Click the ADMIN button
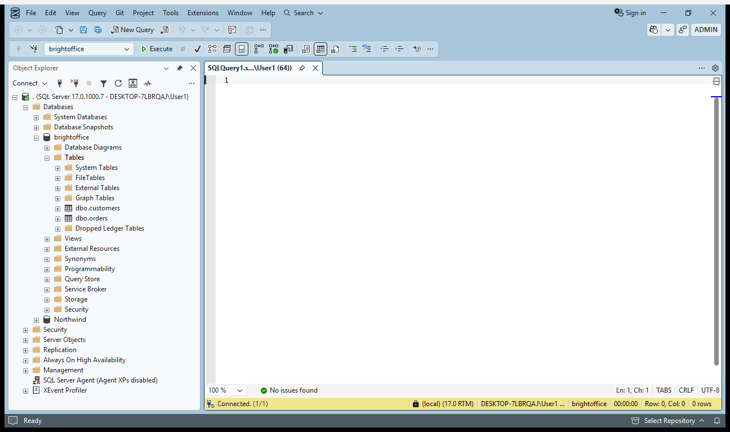The width and height of the screenshot is (730, 432). (706, 30)
